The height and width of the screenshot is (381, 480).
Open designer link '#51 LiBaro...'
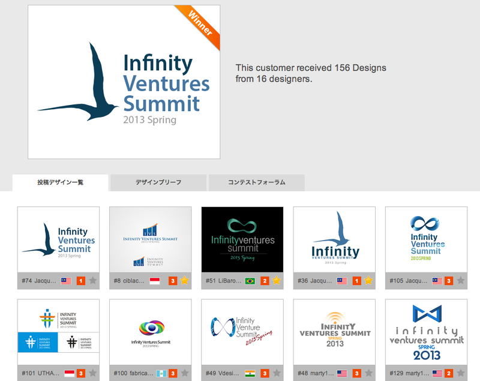[223, 281]
